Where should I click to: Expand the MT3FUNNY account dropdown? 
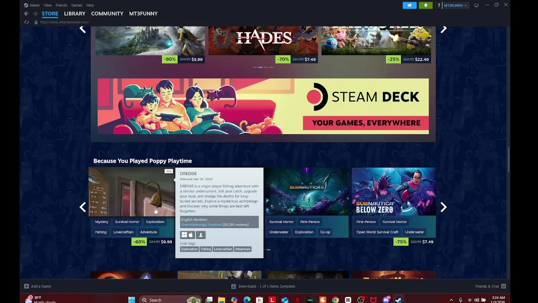pyautogui.click(x=455, y=5)
